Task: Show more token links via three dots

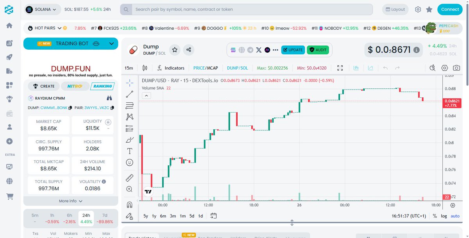Action: point(276,50)
